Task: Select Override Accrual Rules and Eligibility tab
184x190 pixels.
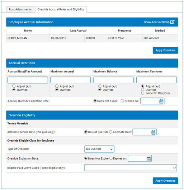Action: [61, 9]
